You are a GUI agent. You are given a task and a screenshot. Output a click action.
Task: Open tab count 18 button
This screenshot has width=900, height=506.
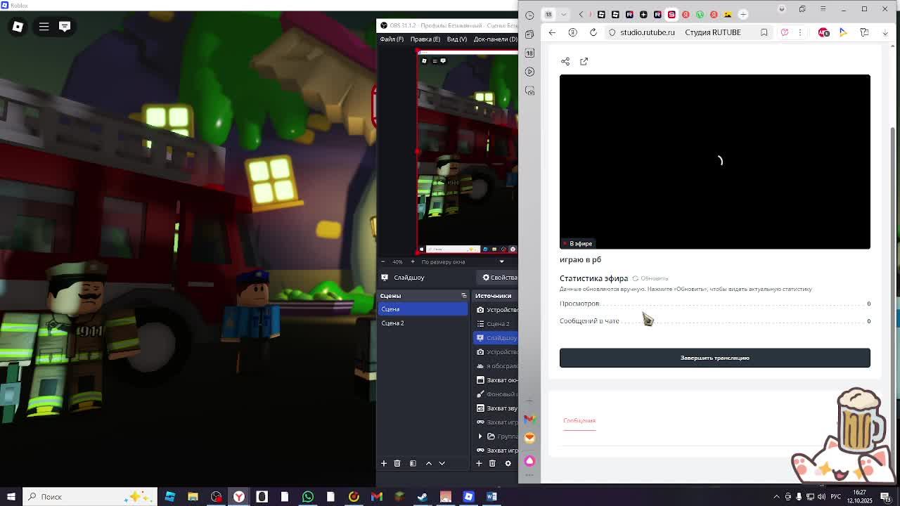pyautogui.click(x=548, y=14)
